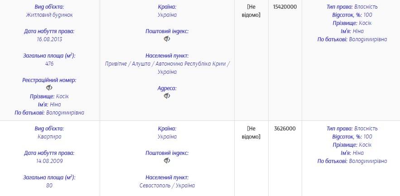Click the Севастополь / Україна locality text
Image resolution: width=400 pixels, height=196 pixels.
click(167, 186)
